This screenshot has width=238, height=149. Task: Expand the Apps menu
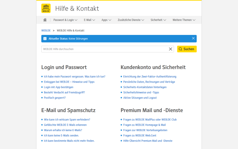[106, 20]
